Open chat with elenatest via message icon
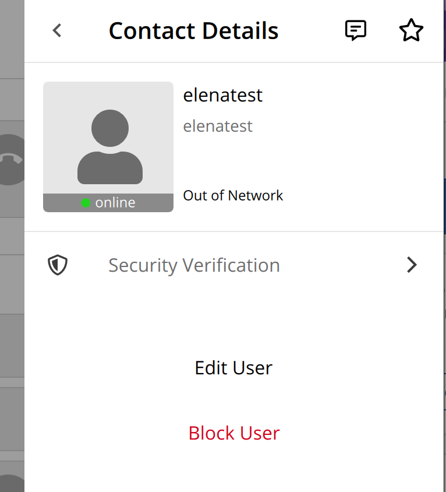Screen dimensions: 446x492 coord(355,30)
